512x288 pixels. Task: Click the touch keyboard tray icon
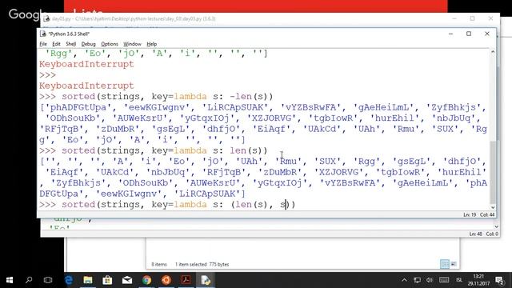(444, 280)
